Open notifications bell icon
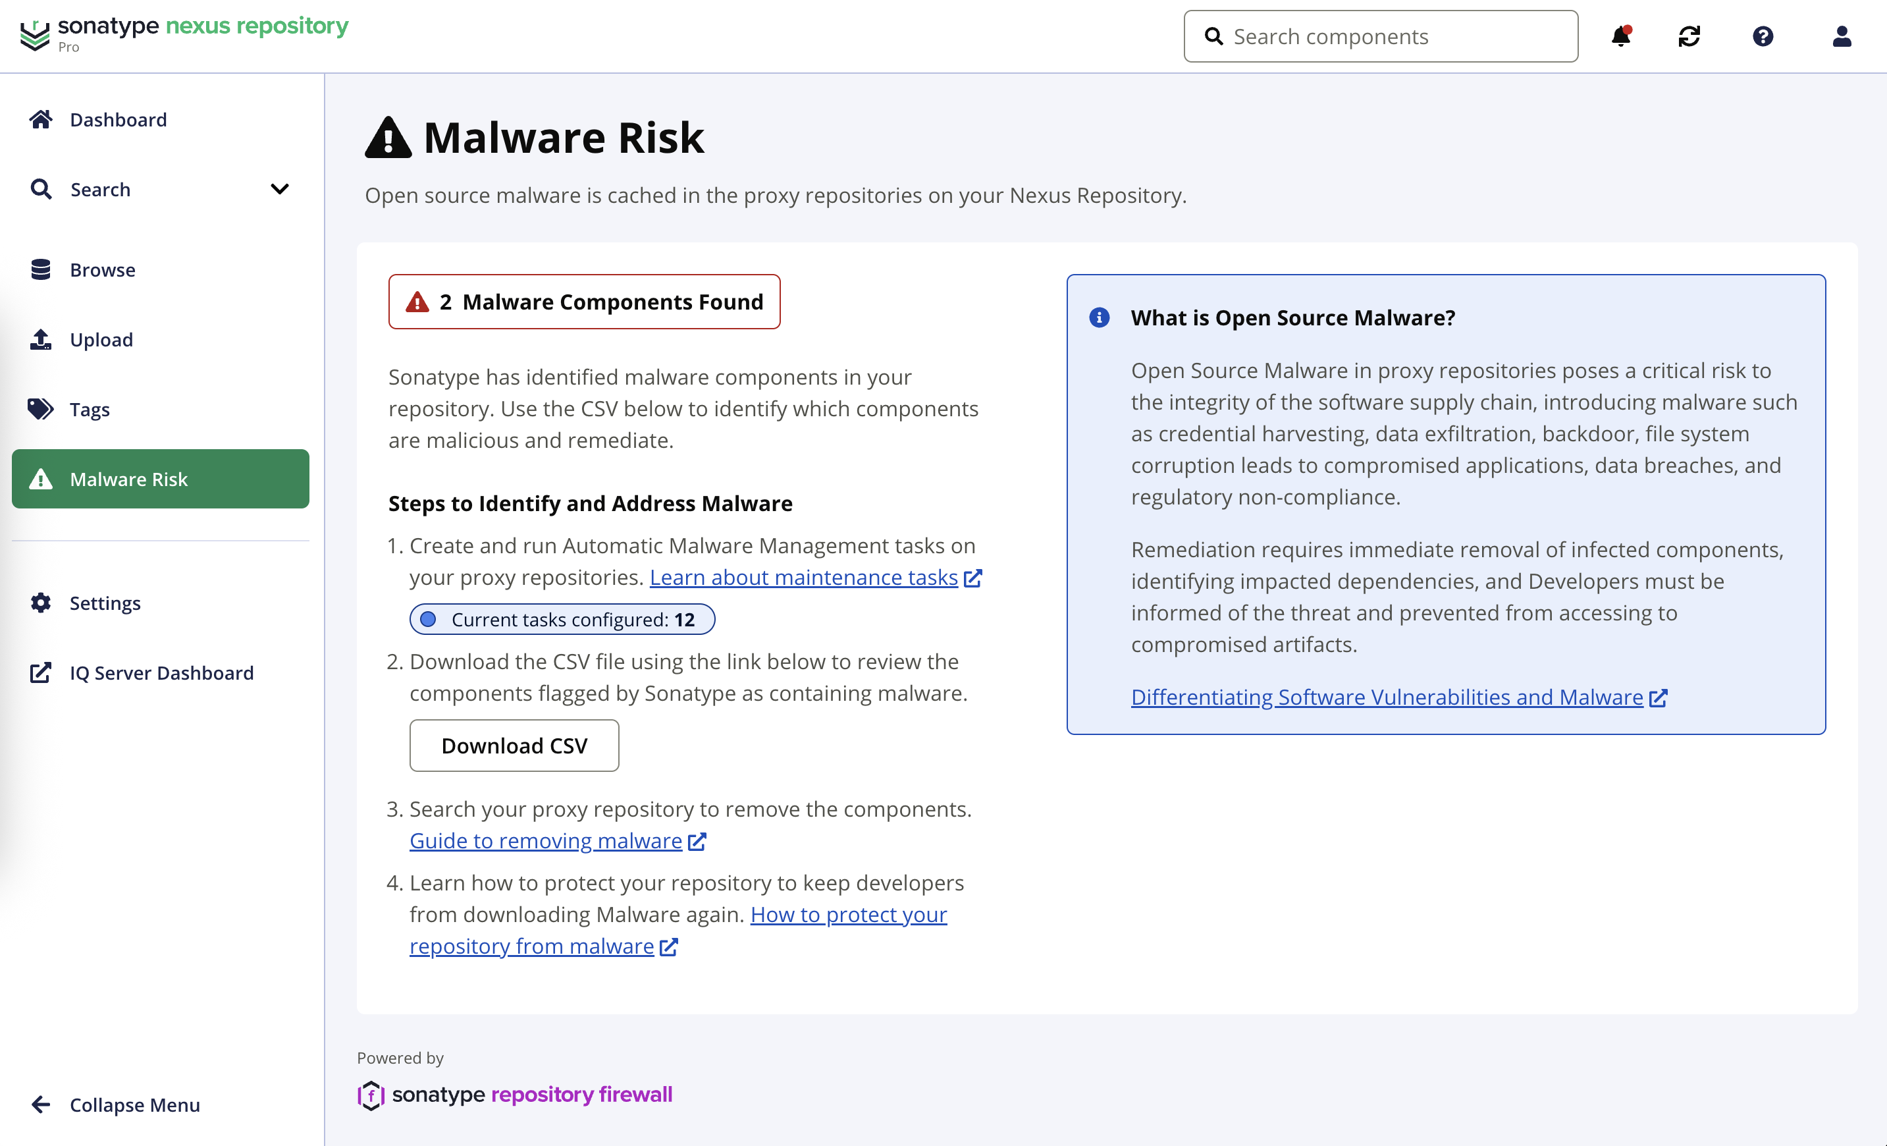 (x=1620, y=36)
